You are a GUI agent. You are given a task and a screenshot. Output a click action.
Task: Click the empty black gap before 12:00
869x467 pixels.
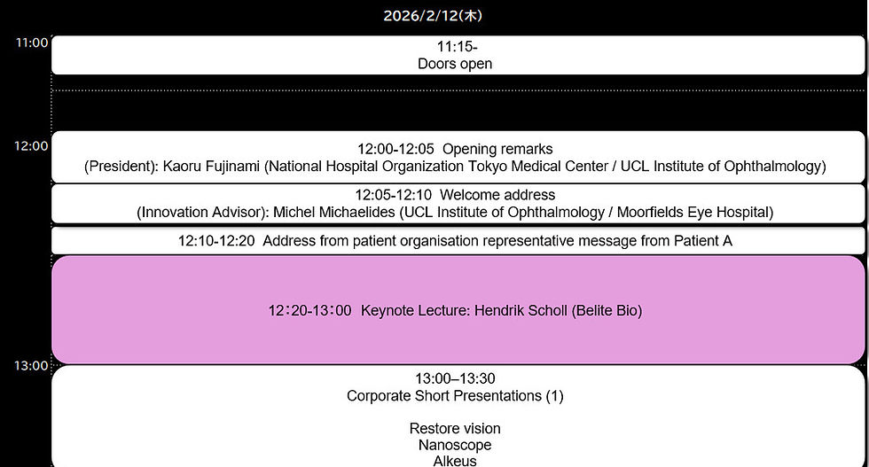[x=458, y=111]
